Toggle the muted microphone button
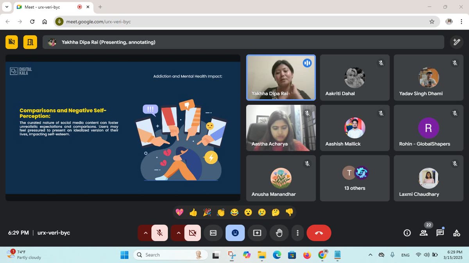469x263 pixels. pyautogui.click(x=159, y=233)
